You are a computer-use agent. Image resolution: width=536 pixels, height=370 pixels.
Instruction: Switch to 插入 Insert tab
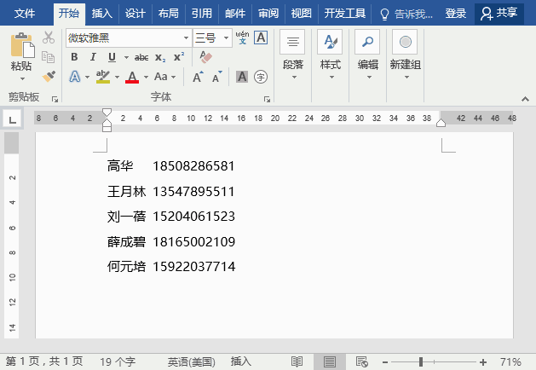(102, 14)
